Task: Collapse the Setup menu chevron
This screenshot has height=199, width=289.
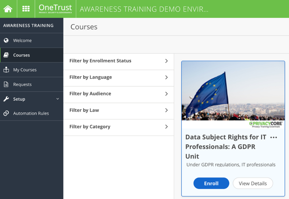Action: [x=57, y=99]
